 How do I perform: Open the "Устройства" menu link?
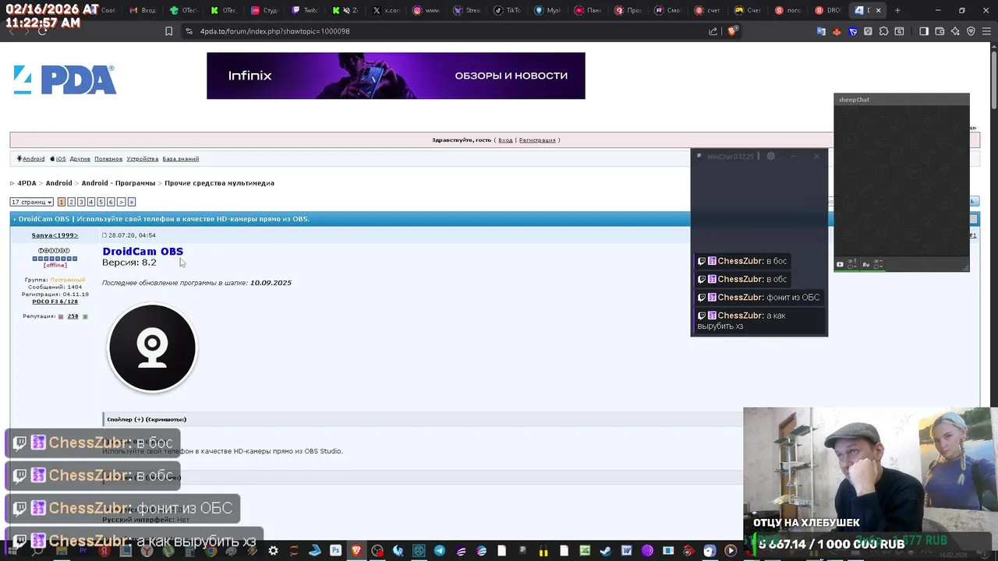[143, 159]
